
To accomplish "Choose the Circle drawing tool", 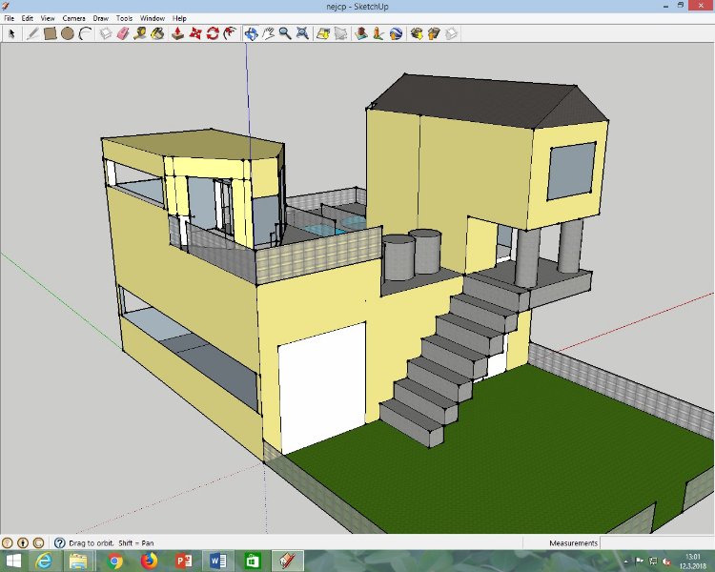I will click(68, 33).
